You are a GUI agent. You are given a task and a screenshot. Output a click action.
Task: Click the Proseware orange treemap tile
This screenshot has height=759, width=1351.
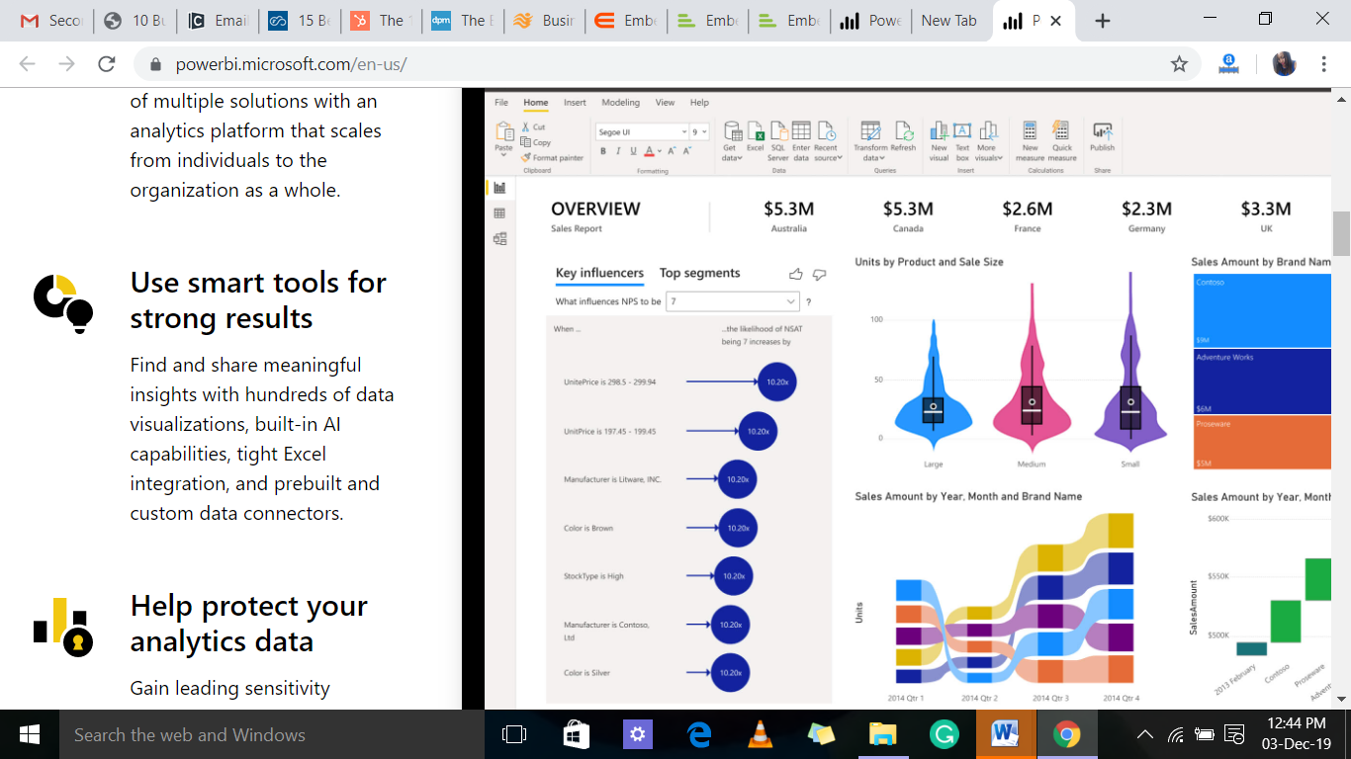[x=1262, y=443]
